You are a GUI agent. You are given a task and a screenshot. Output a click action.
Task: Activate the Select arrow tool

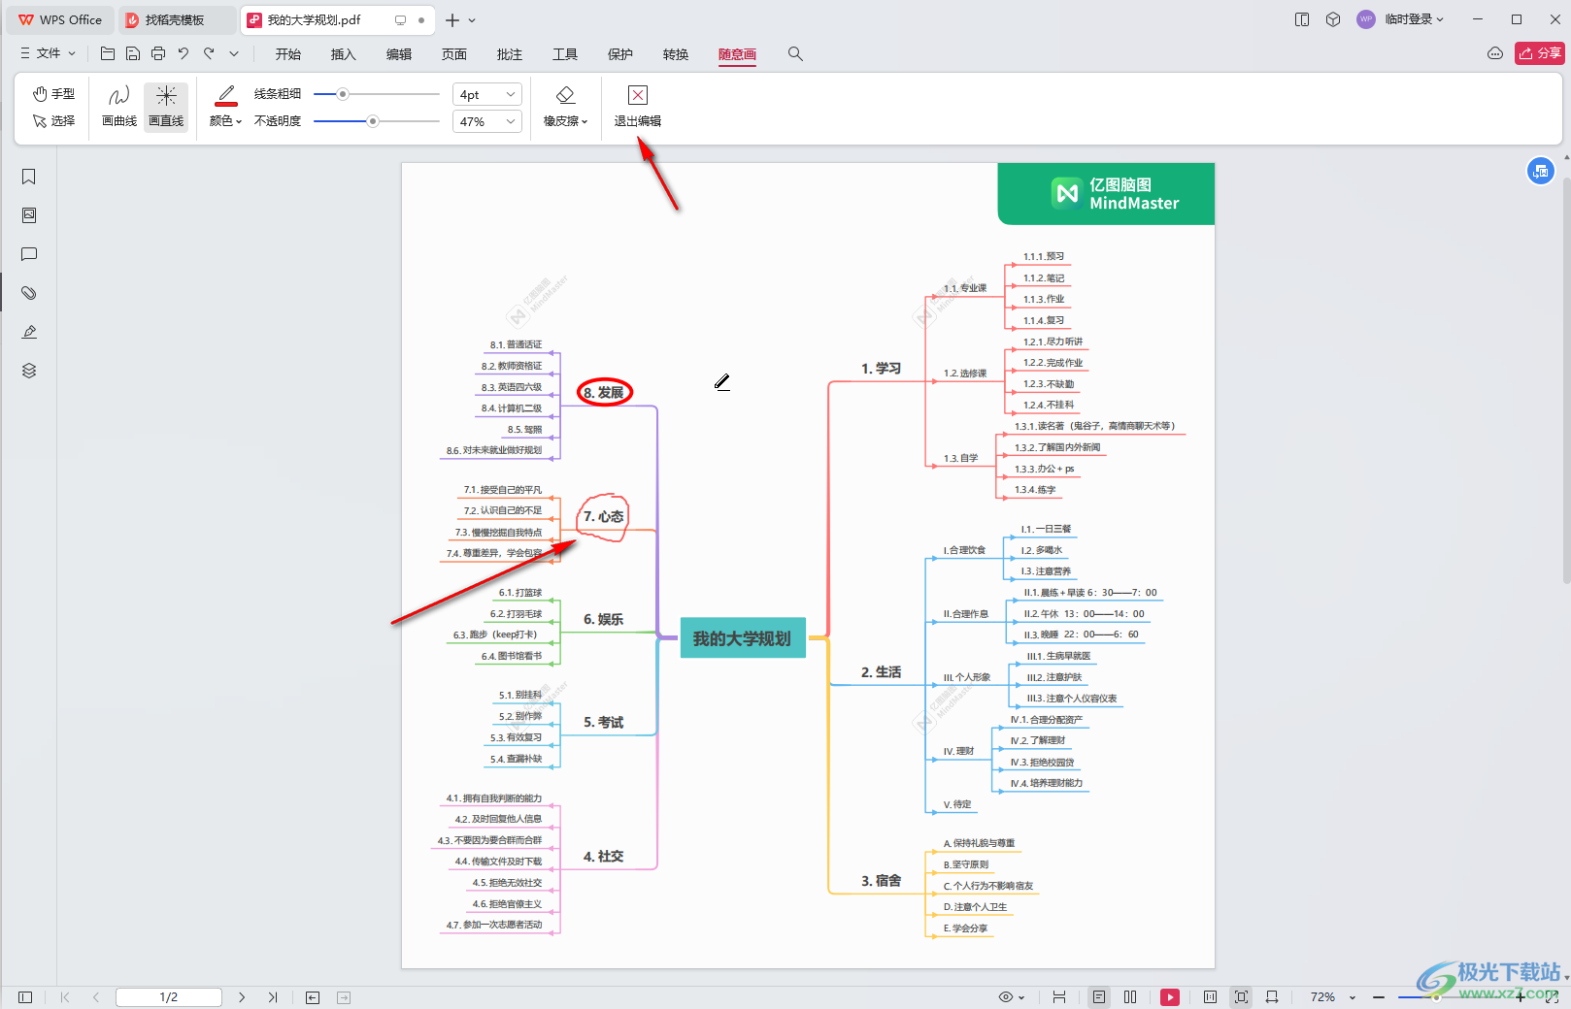[53, 121]
